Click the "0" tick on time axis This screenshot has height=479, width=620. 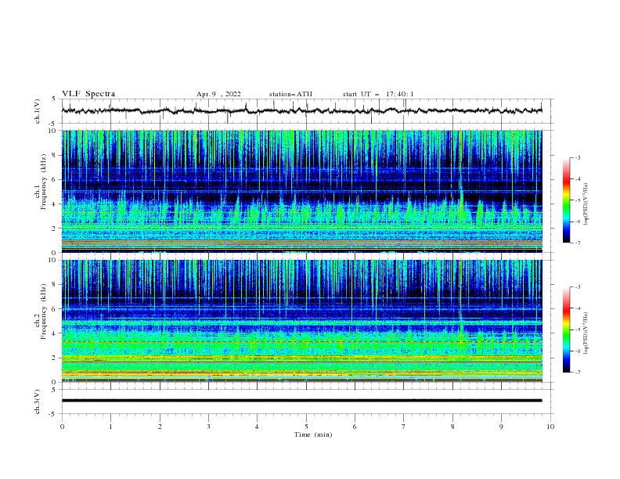(62, 427)
